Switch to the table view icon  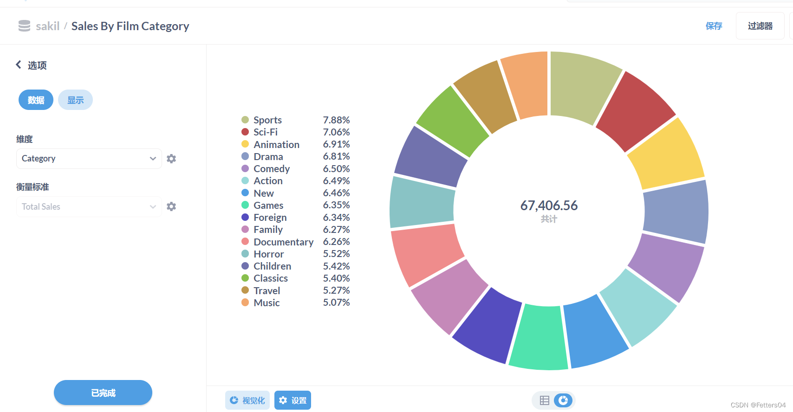[x=545, y=400]
